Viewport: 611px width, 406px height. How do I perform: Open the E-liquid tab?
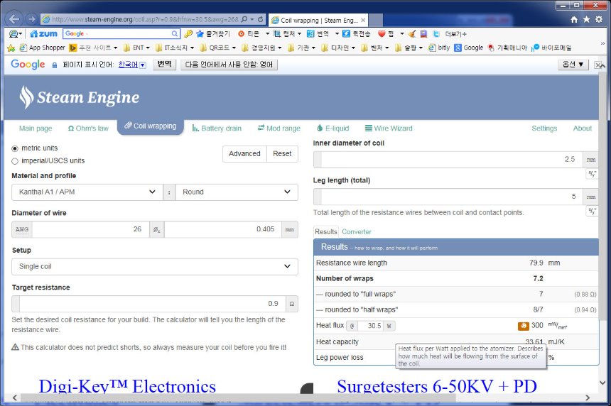[332, 128]
